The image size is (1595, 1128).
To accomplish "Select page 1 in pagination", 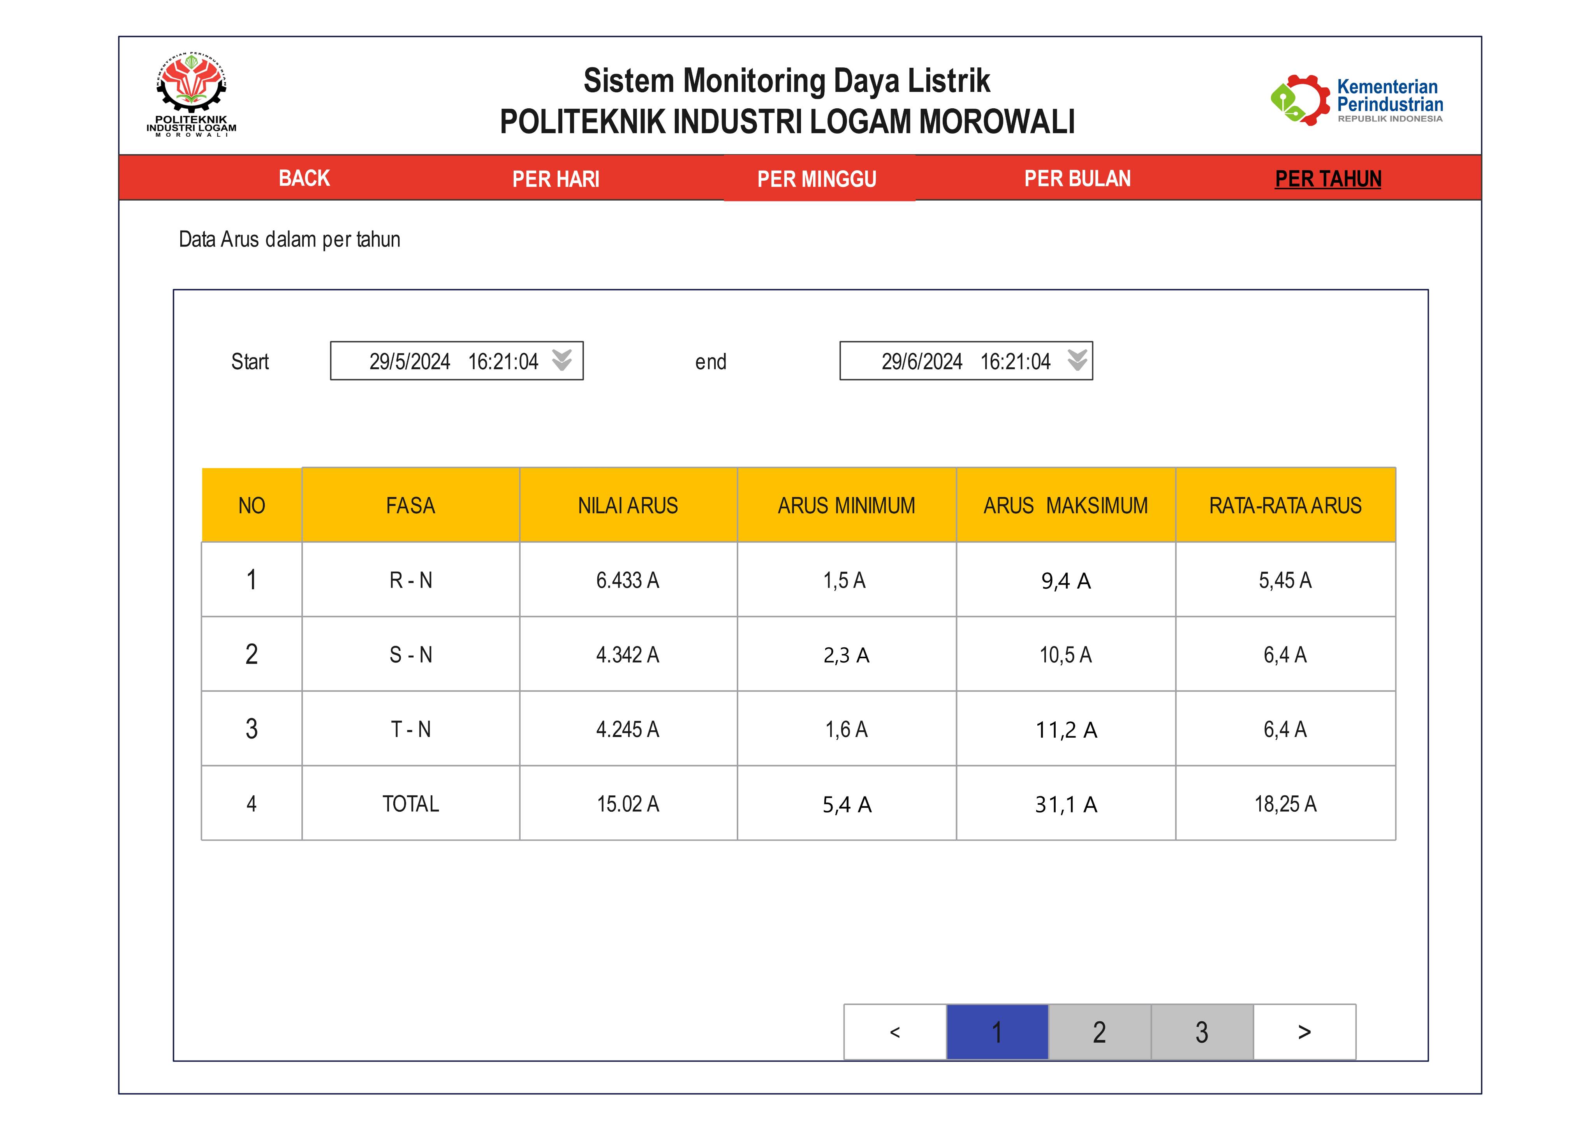I will [998, 1032].
